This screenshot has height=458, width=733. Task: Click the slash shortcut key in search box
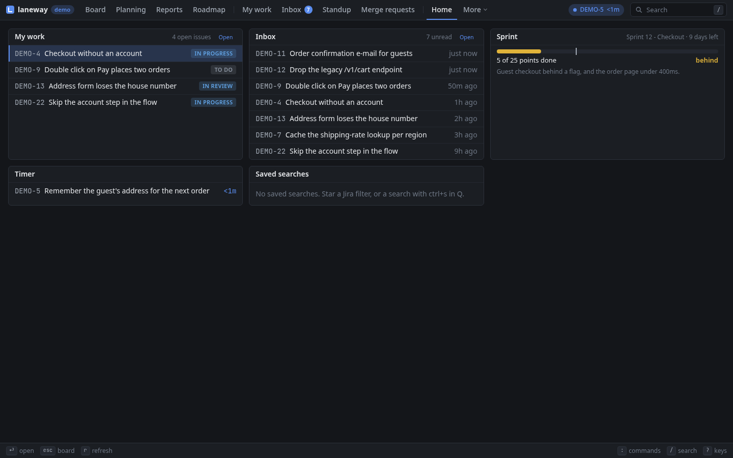(x=718, y=10)
